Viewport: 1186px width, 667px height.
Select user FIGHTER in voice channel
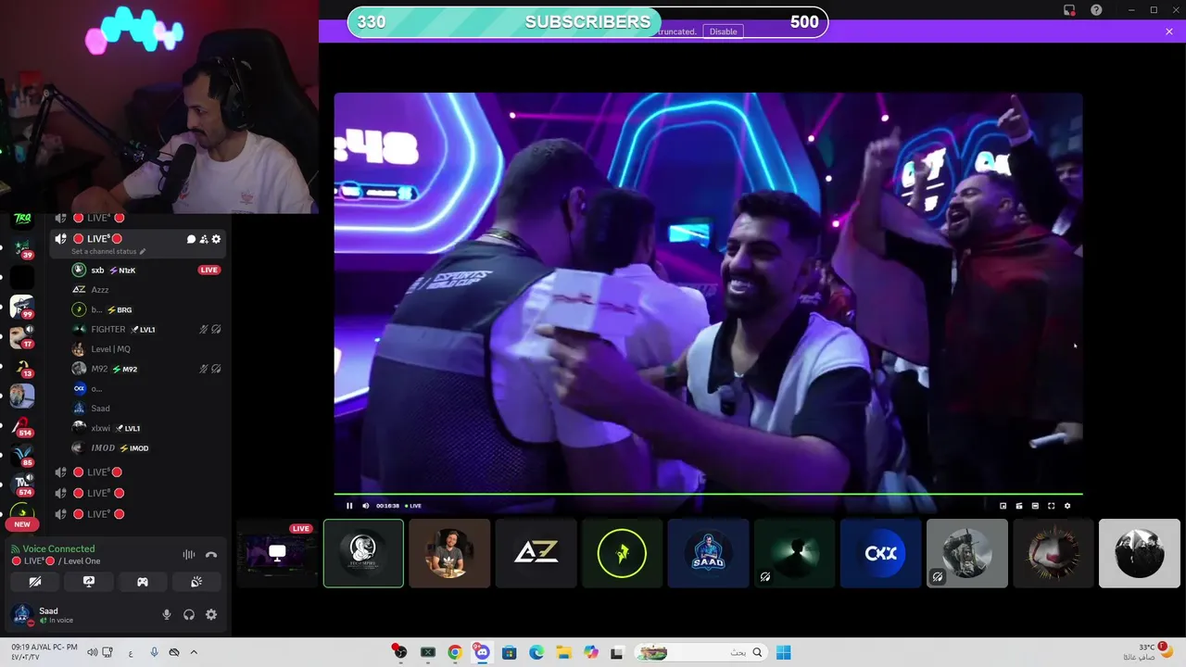[x=147, y=329]
